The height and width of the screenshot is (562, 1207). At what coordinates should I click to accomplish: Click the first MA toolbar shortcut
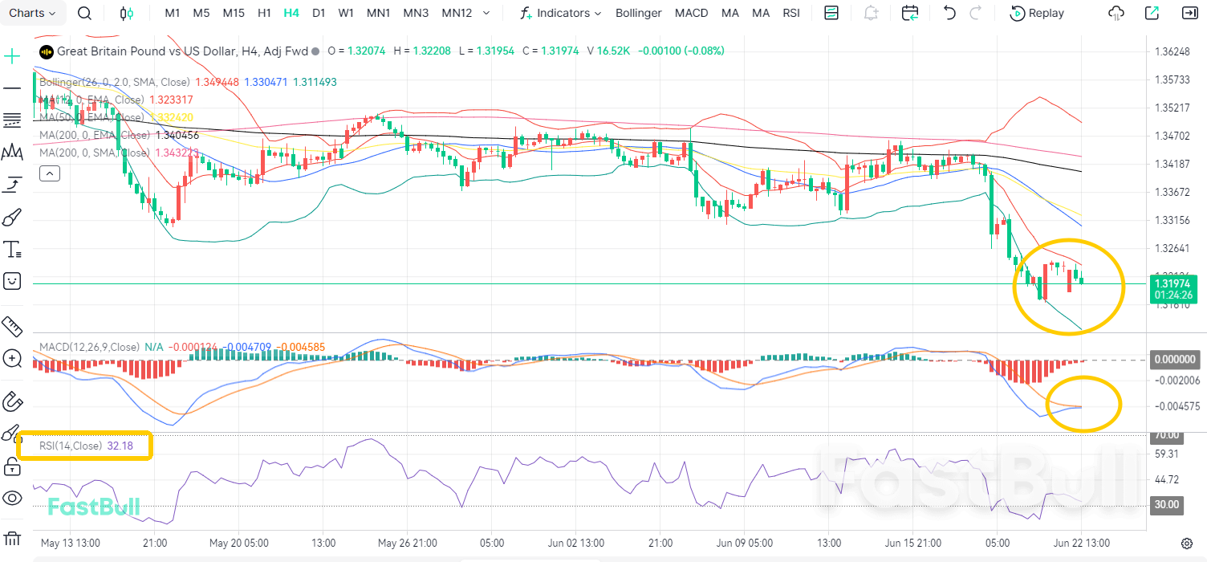(730, 13)
